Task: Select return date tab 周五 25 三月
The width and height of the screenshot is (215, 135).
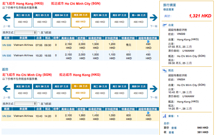Action: [x=23, y=91]
